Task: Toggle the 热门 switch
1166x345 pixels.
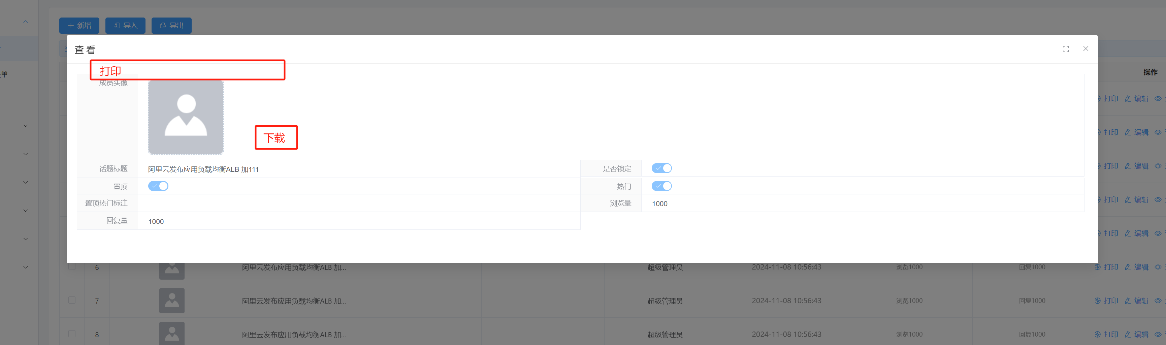Action: 661,186
